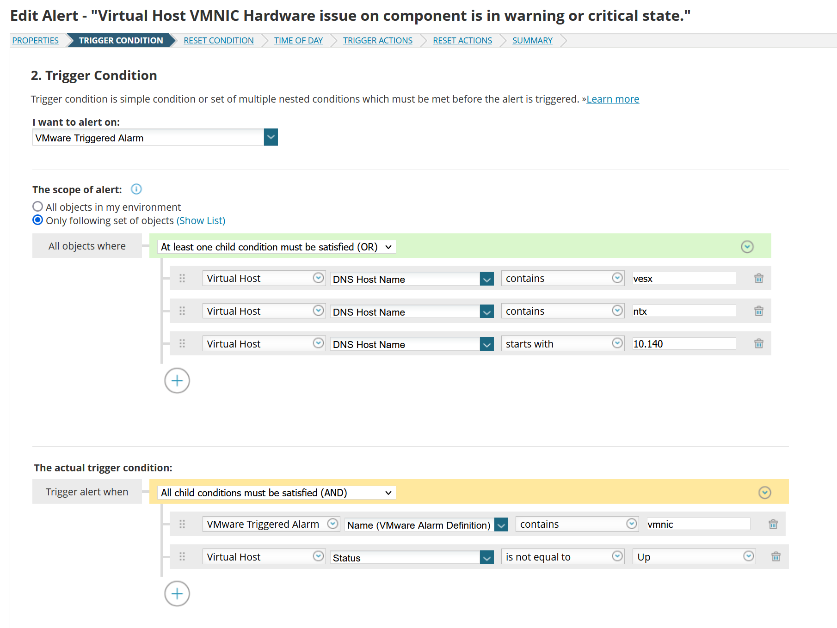Open the 'Learn more' link

tap(613, 99)
